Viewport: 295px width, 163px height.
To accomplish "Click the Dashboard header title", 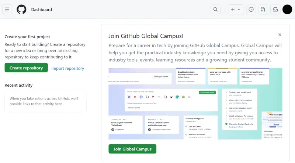I will pyautogui.click(x=41, y=10).
